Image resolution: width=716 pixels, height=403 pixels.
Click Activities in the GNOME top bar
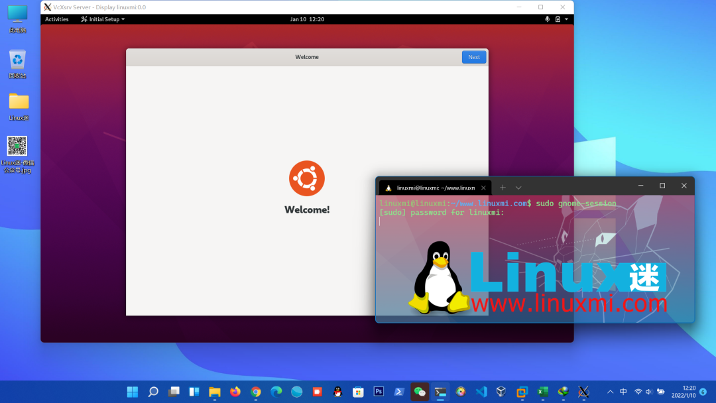pos(56,19)
